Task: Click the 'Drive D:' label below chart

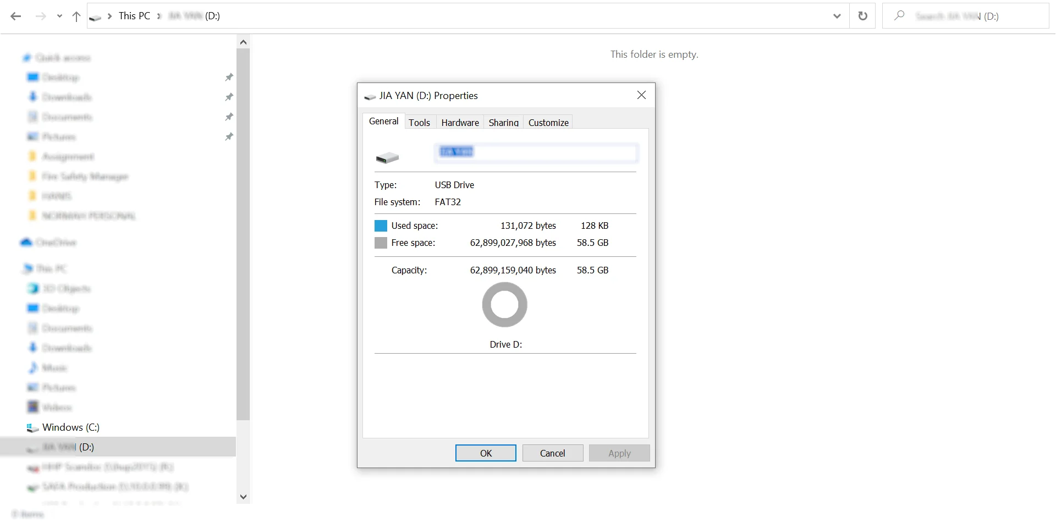Action: point(506,344)
